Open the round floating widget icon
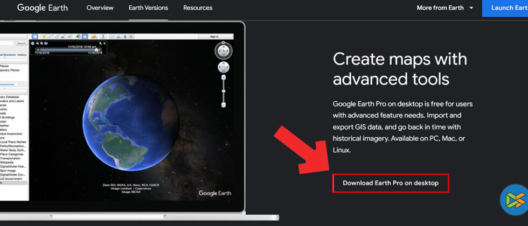The image size is (528, 226). coord(515,200)
